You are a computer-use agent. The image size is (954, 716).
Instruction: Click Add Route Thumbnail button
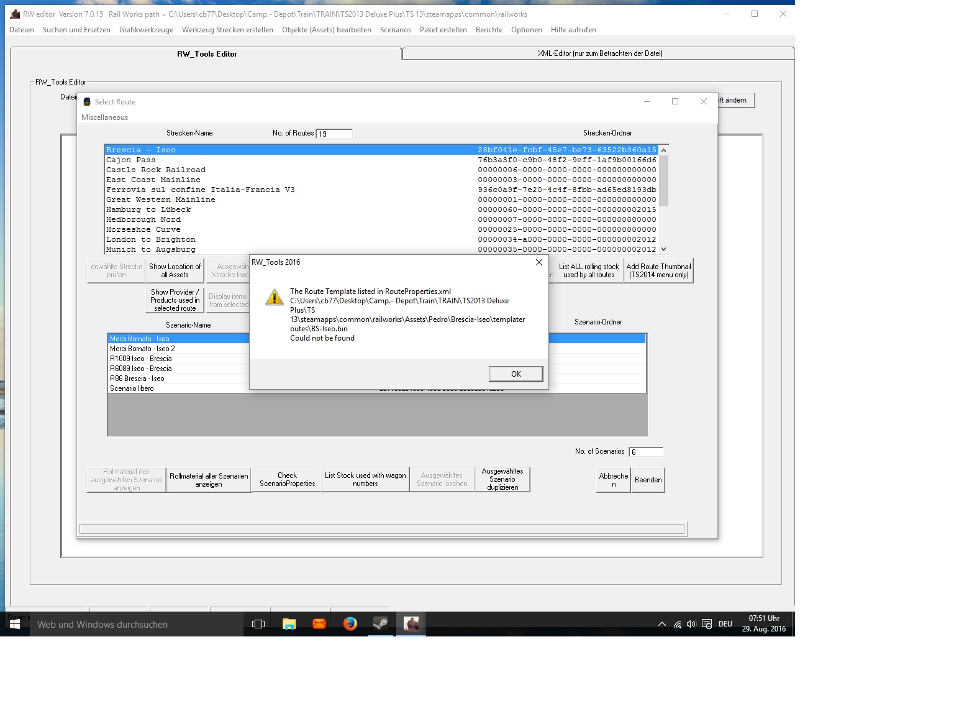pyautogui.click(x=658, y=270)
